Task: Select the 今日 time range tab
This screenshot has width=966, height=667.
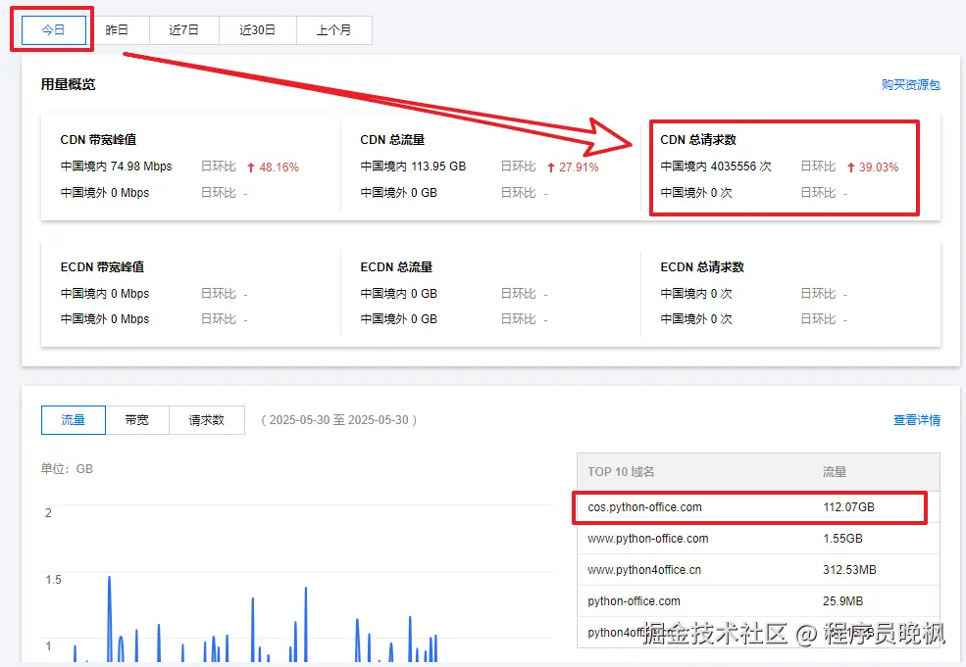Action: coord(53,30)
